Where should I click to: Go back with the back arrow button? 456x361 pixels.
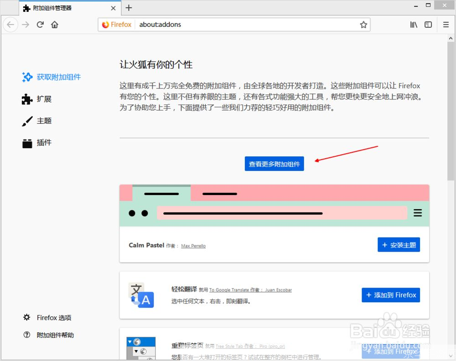(x=10, y=25)
